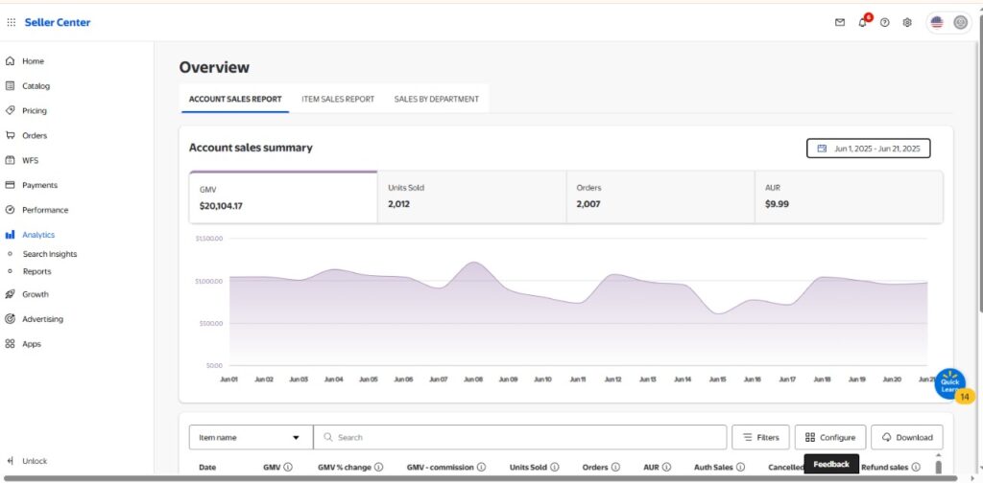The image size is (983, 483).
Task: Open the date range picker
Action: coord(868,149)
